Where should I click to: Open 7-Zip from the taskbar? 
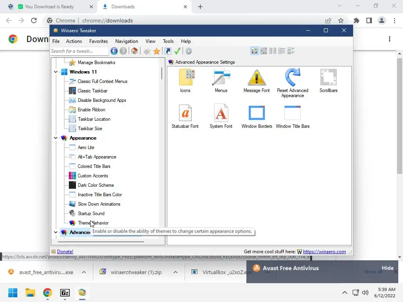(65, 293)
